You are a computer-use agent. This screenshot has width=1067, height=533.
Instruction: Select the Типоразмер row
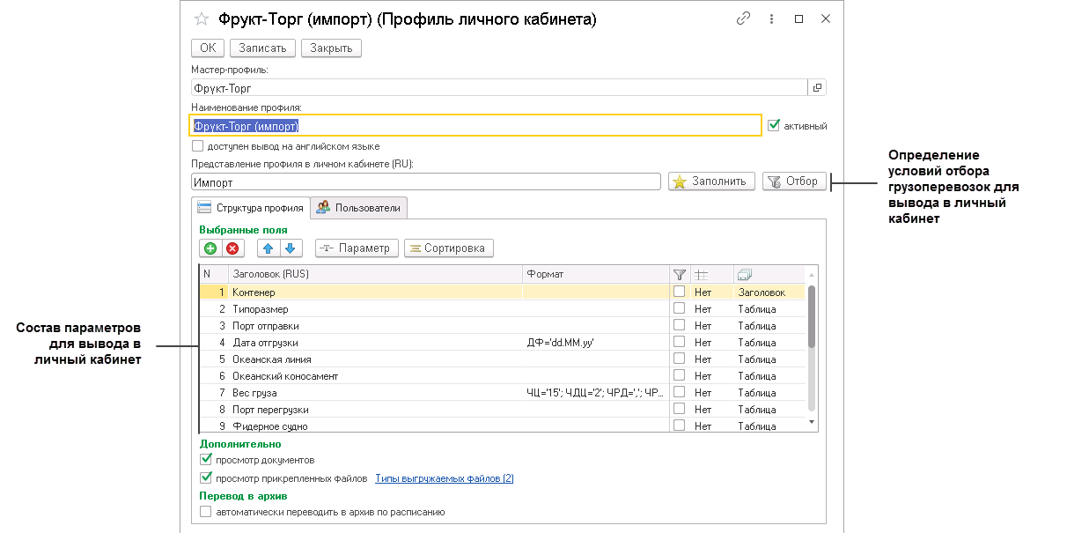click(x=503, y=308)
